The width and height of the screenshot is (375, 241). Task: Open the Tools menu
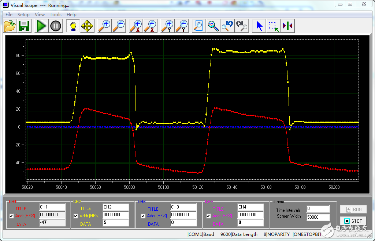(x=56, y=15)
